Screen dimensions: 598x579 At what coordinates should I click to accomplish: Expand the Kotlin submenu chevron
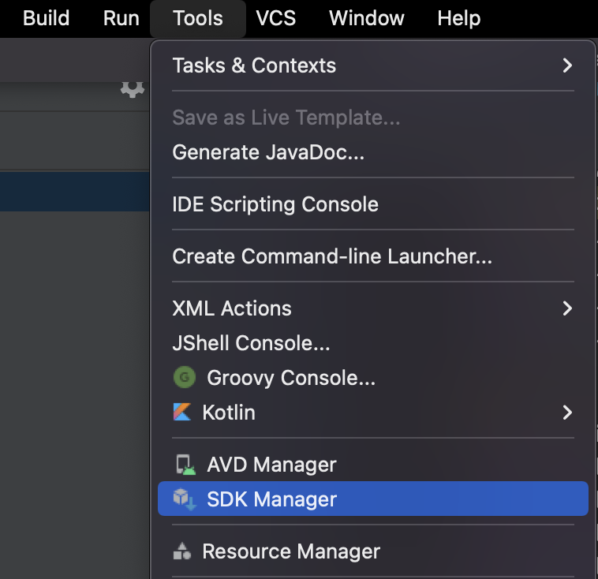coord(567,413)
